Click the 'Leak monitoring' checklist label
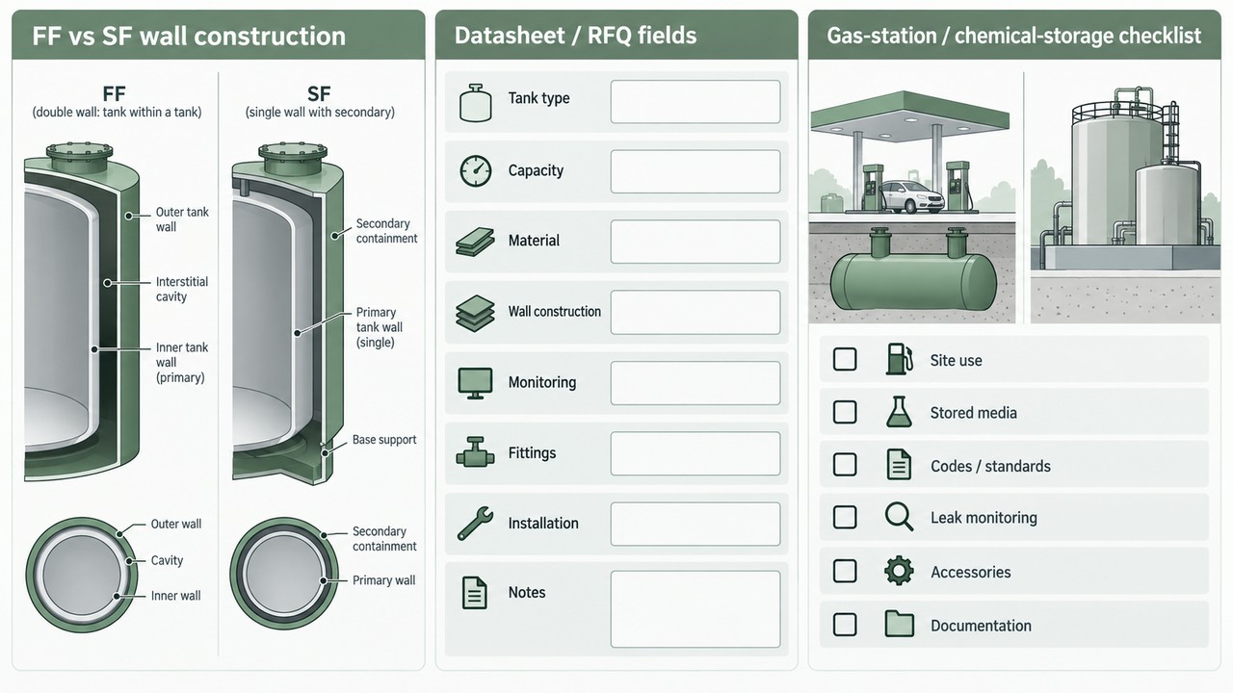Screen dimensions: 1233x693 pyautogui.click(x=984, y=518)
